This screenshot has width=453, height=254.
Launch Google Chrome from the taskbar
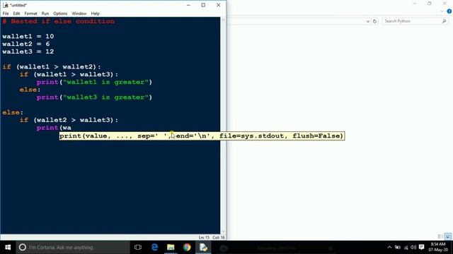coord(187,248)
